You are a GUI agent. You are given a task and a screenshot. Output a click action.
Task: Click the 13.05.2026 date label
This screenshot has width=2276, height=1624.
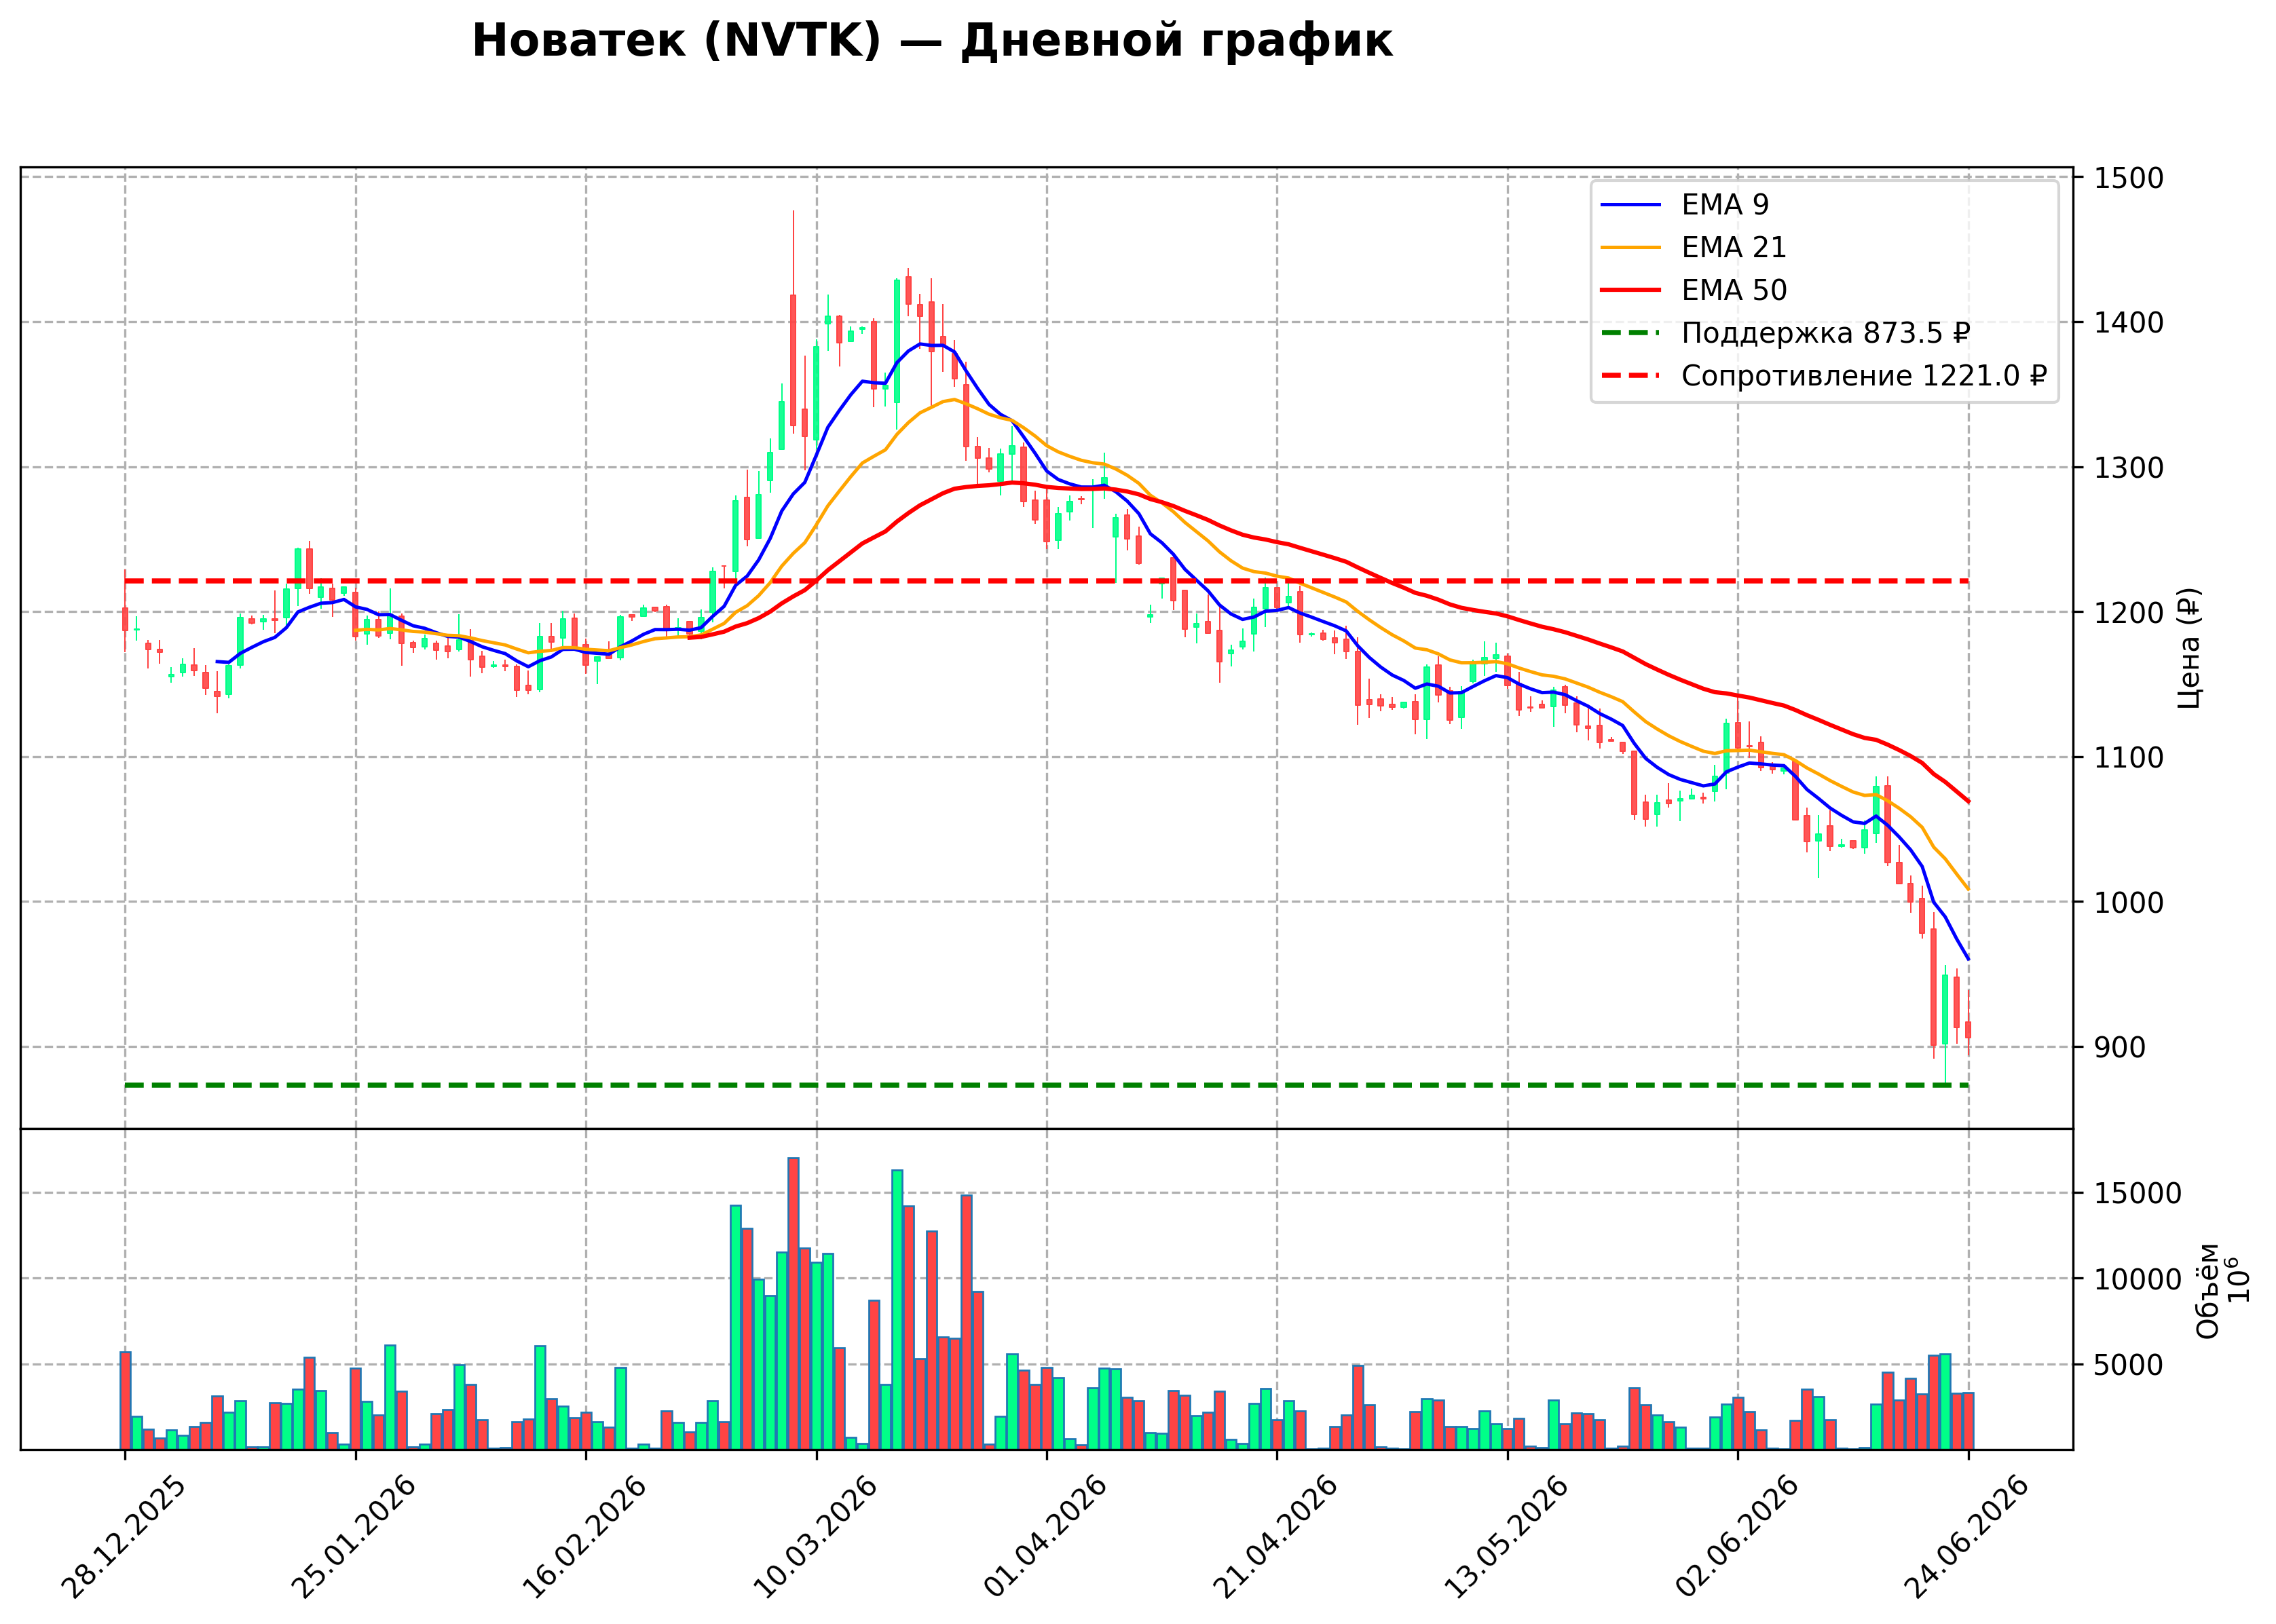1506,1538
